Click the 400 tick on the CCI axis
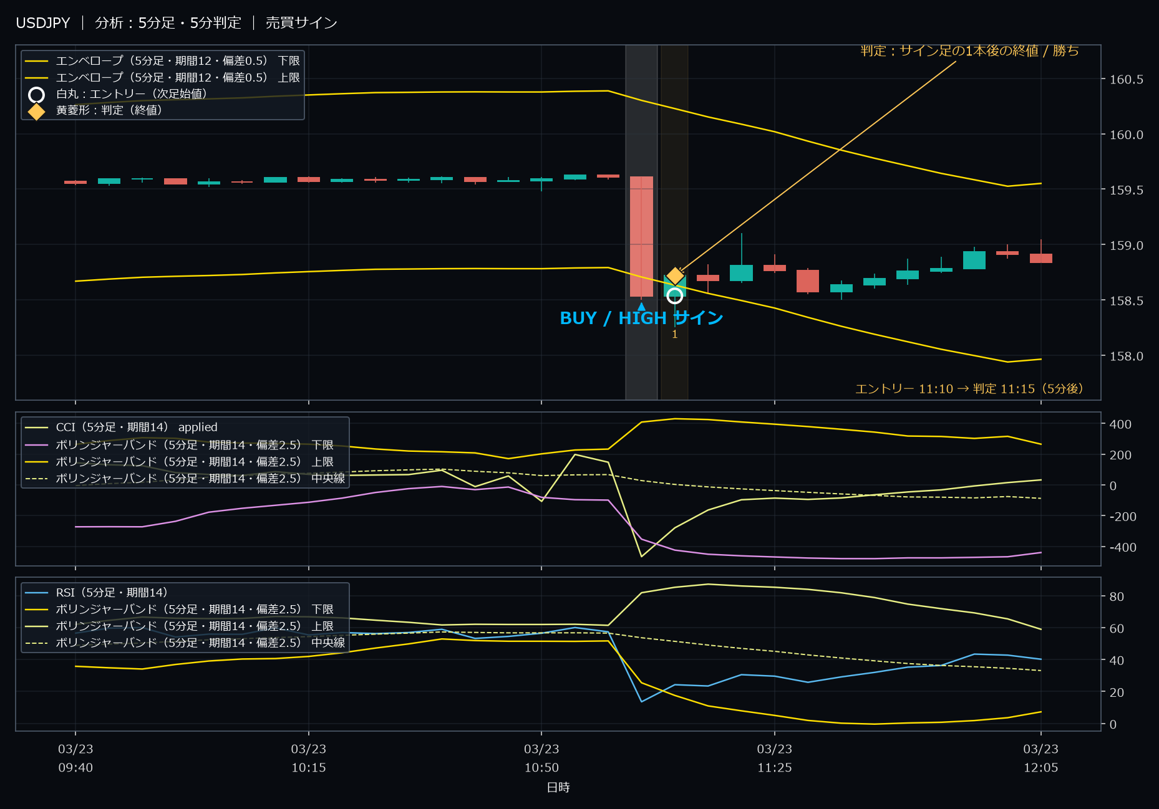 1120,424
